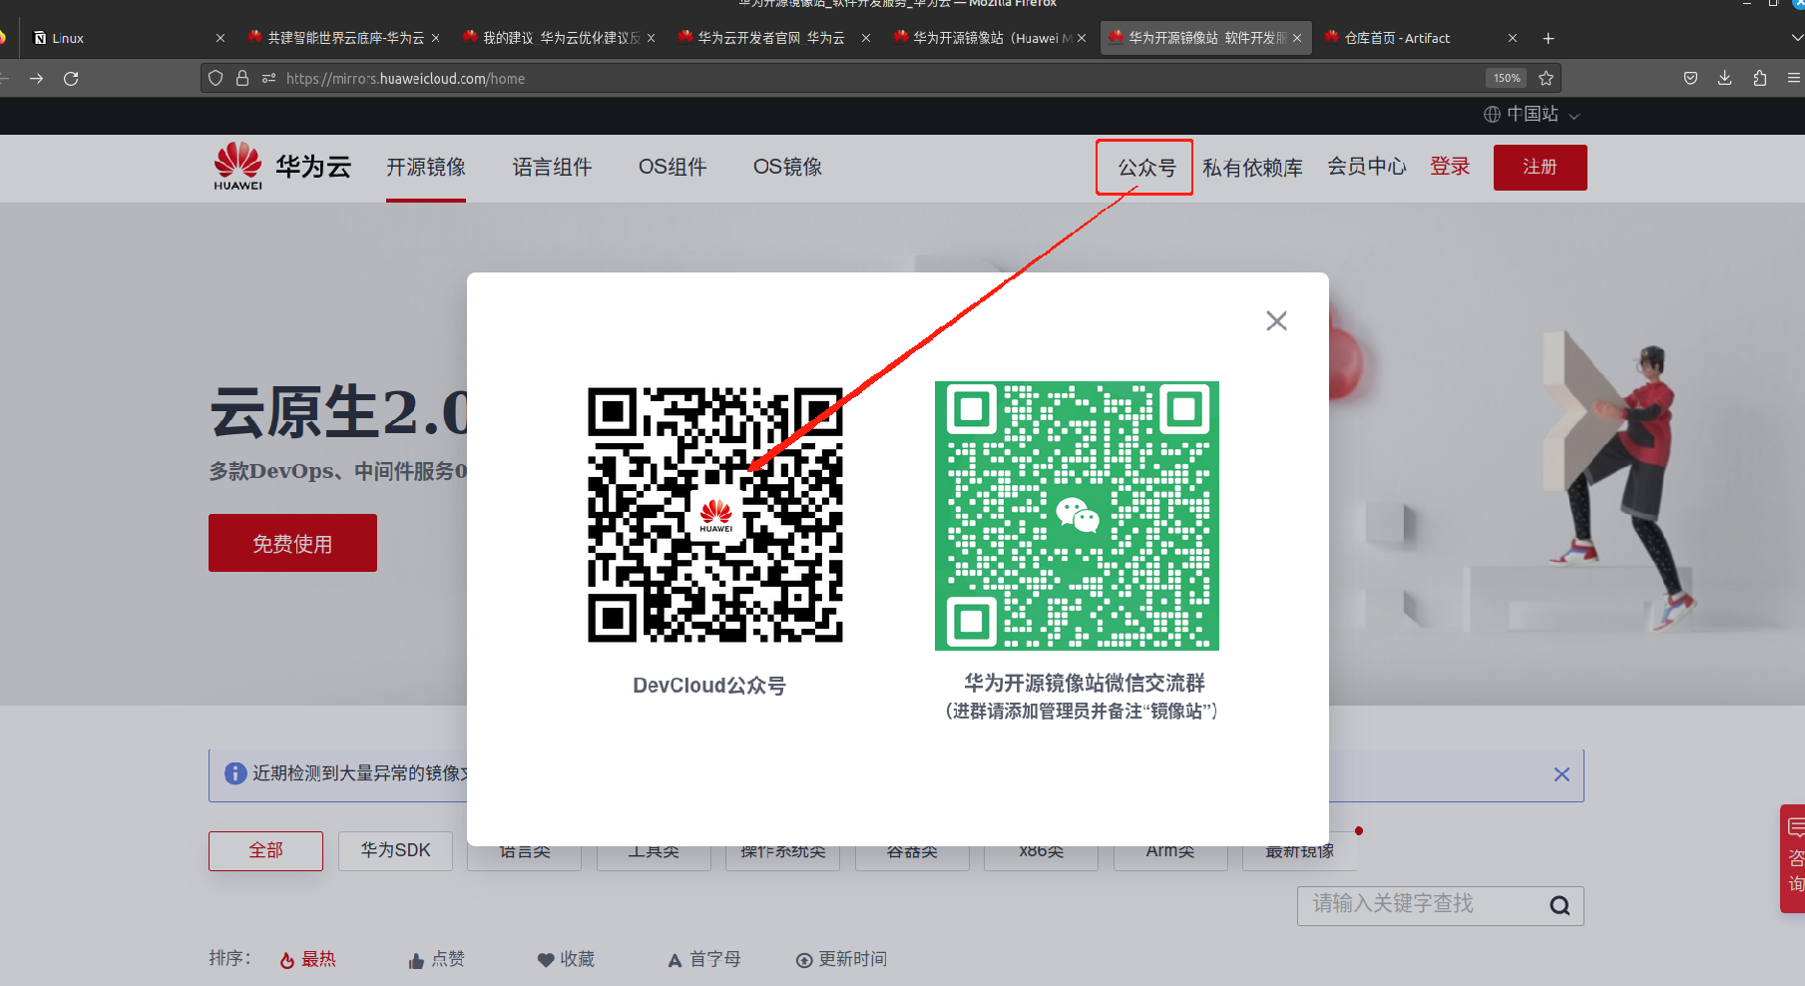List all tabs dropdown arrow

click(1796, 38)
